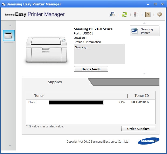Minimize the Easy Printer Manager window
Screen dimensions: 167x154
(148, 4)
